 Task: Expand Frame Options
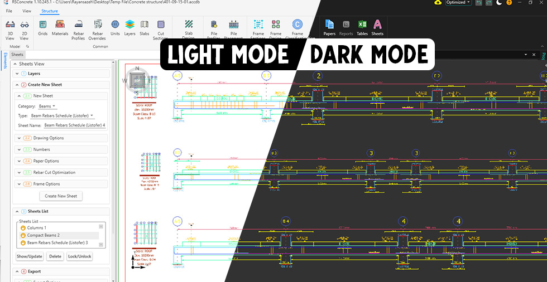pos(61,184)
